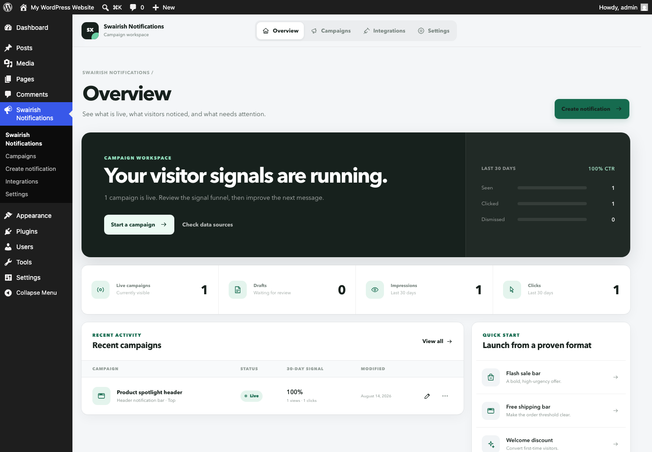Image resolution: width=652 pixels, height=452 pixels.
Task: Open Integrations in the sidebar submenu
Action: 22,182
